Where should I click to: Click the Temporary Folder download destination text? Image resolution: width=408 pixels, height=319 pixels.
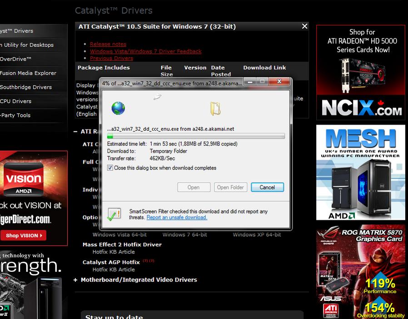pos(169,151)
